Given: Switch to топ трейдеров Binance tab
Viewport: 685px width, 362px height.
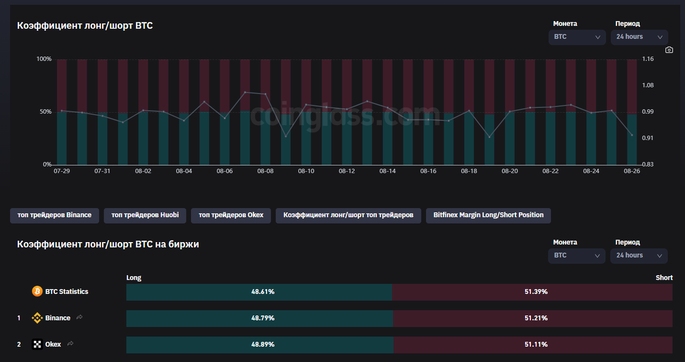Looking at the screenshot, I should (55, 215).
